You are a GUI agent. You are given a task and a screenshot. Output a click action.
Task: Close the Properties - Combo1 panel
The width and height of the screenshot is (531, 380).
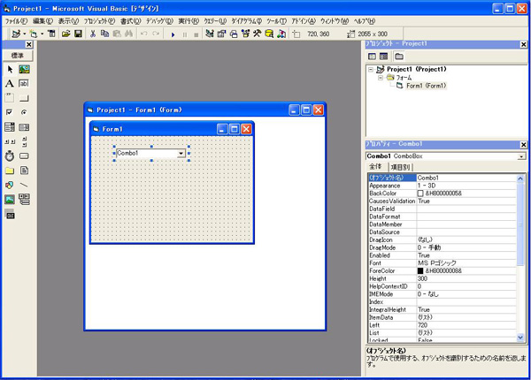click(x=524, y=145)
